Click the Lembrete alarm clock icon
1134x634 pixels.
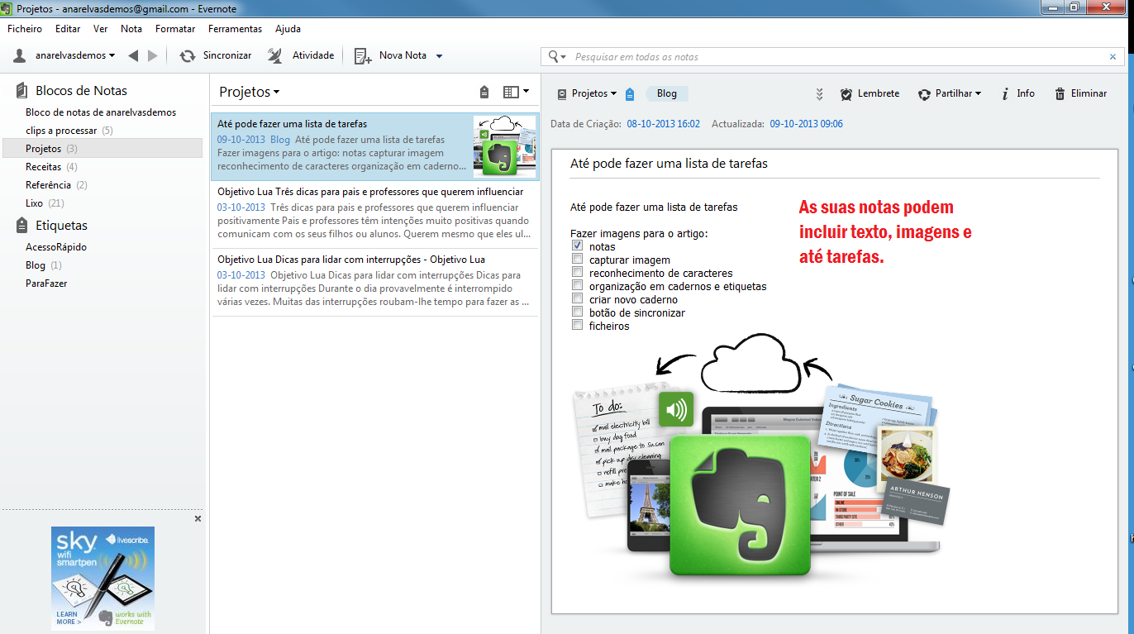tap(846, 94)
